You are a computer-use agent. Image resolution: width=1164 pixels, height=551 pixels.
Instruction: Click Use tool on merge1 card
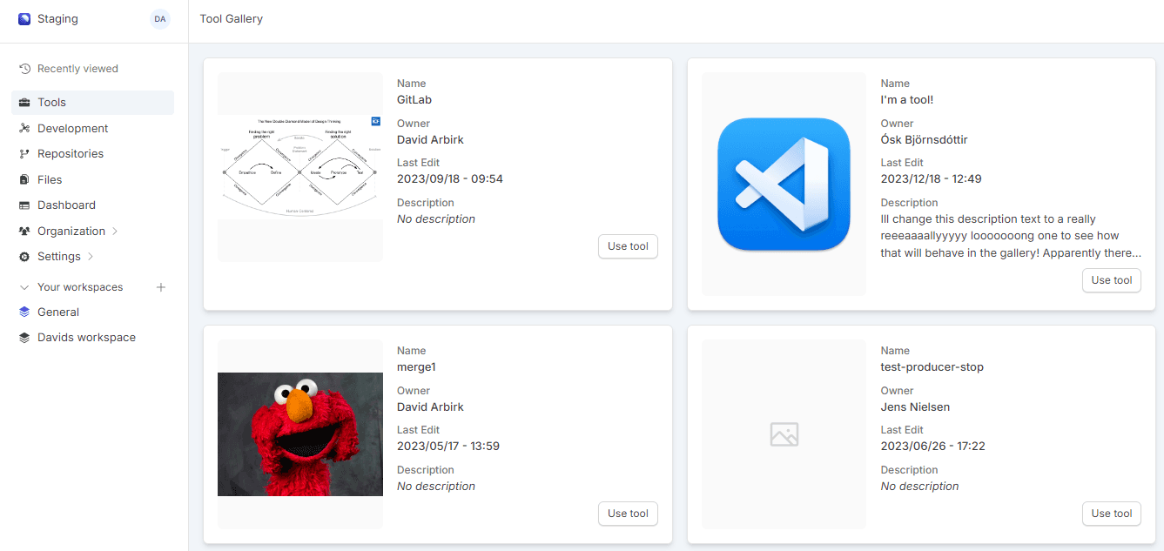point(628,514)
